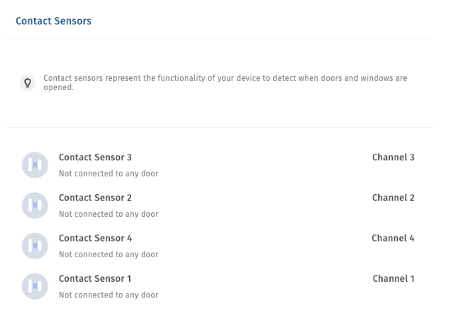Click the lightbulb tip icon

coord(28,83)
